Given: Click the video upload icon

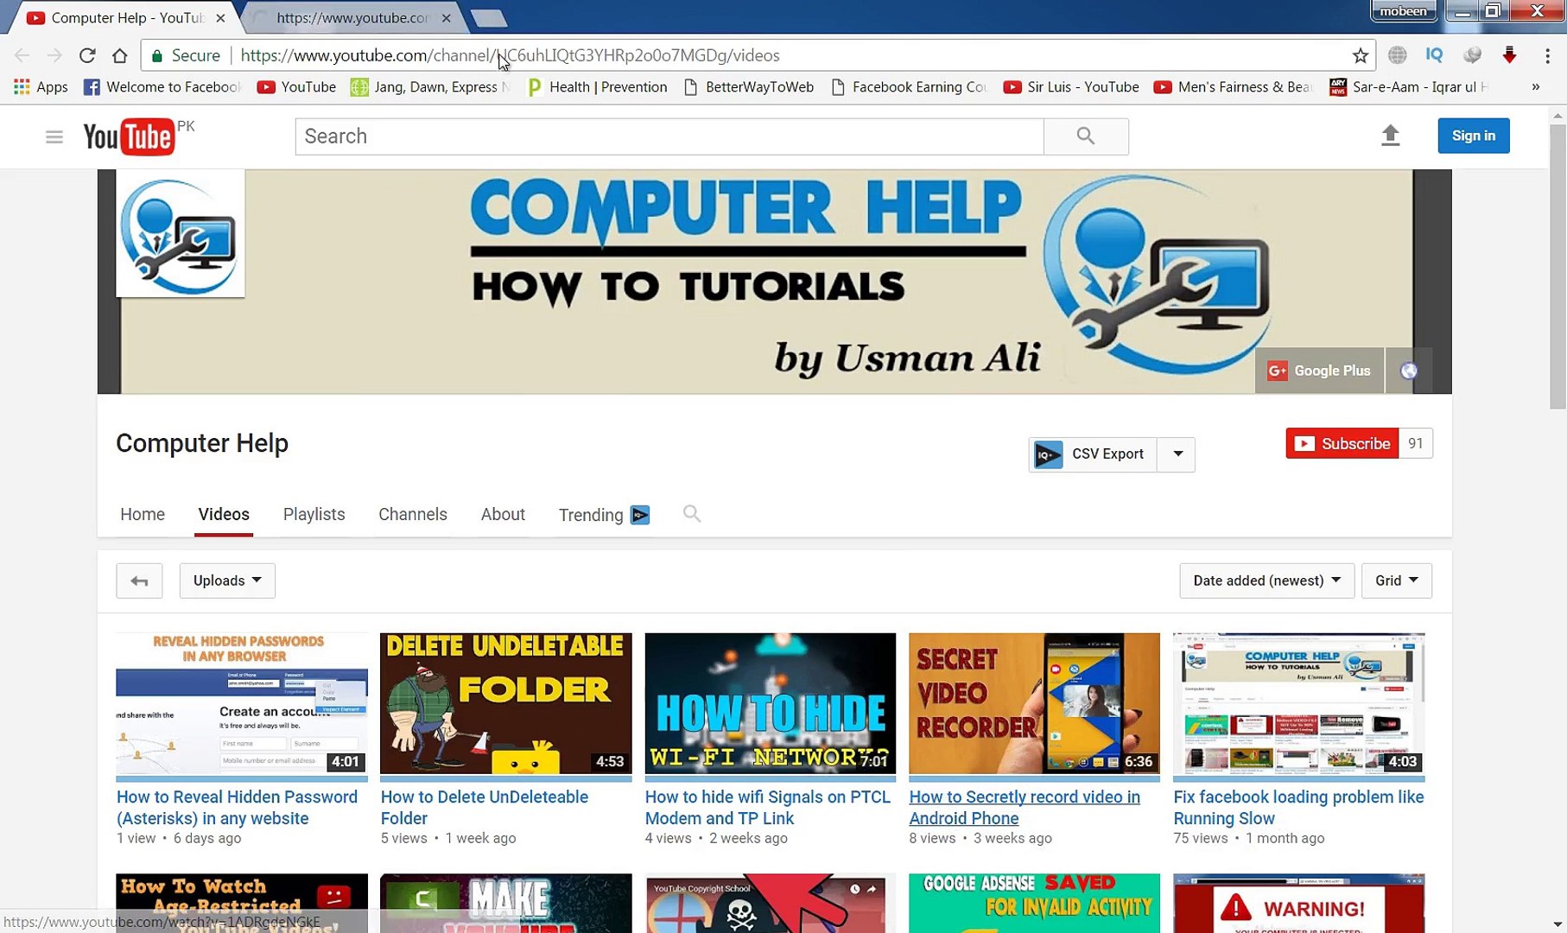Looking at the screenshot, I should (1390, 136).
